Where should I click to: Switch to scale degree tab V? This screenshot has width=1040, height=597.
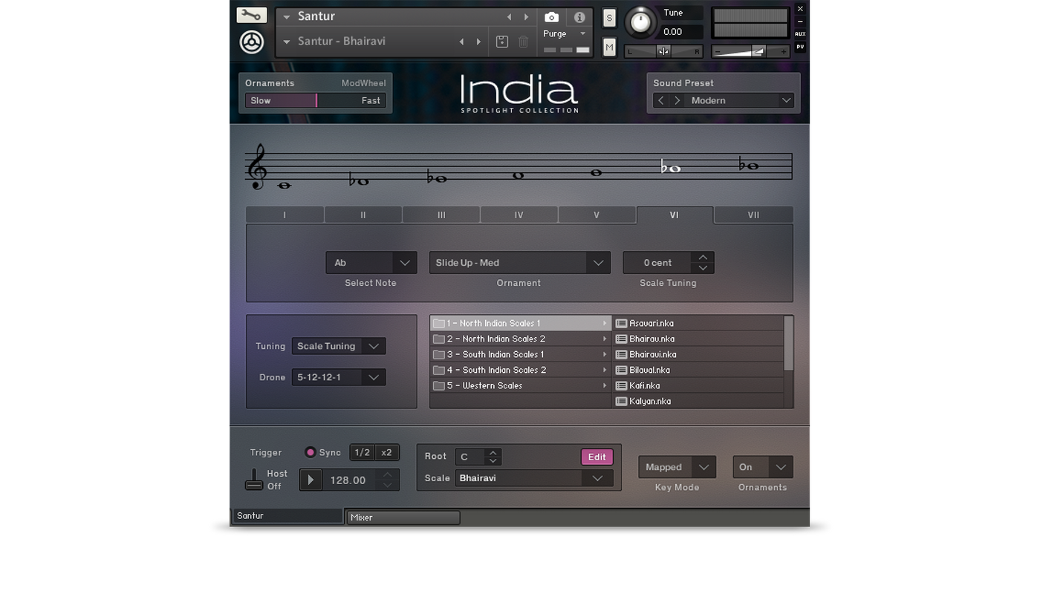[597, 215]
